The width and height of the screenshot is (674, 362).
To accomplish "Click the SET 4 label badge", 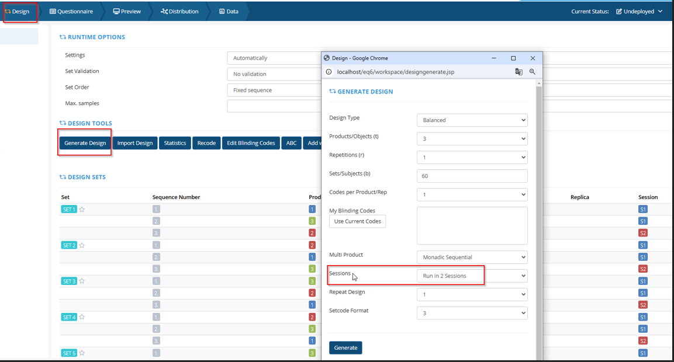I will tap(69, 317).
